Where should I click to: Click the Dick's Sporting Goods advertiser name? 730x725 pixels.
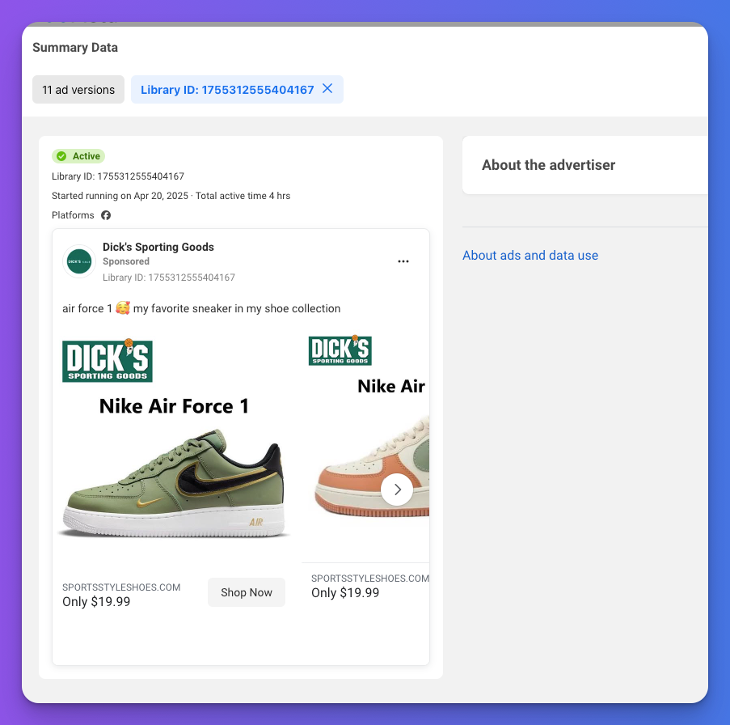[158, 247]
